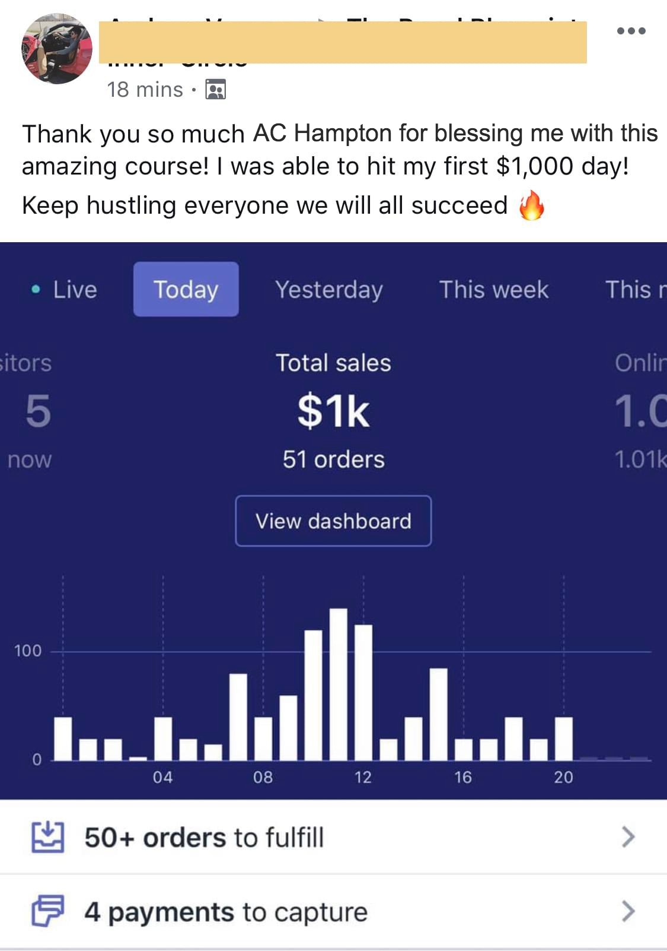Click the sales bar at hour 20
667x951 pixels.
(x=564, y=738)
